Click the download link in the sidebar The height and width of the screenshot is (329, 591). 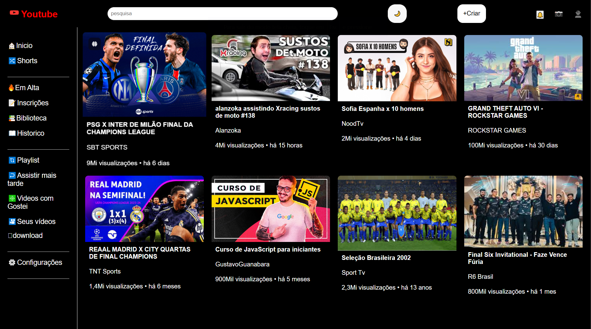coord(26,235)
